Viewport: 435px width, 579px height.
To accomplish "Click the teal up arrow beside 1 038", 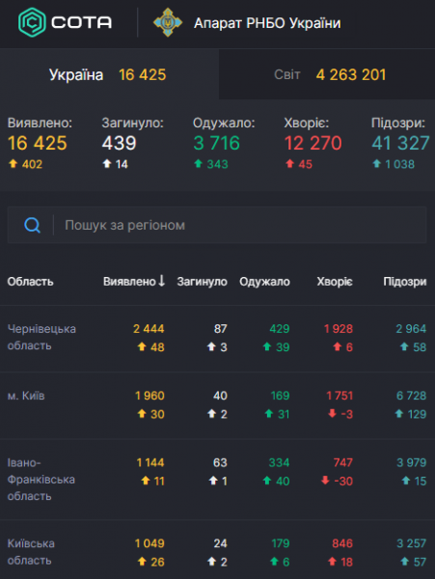I will click(376, 163).
